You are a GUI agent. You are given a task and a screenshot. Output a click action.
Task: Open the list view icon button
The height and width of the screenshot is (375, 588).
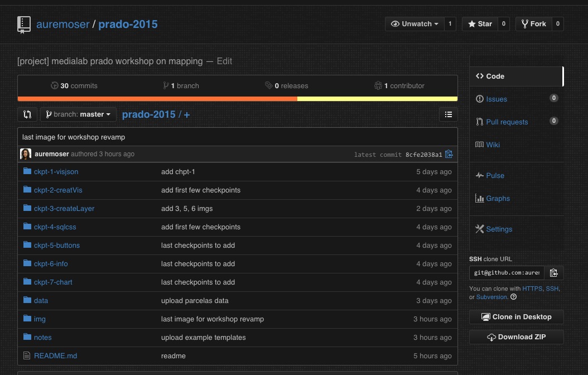click(x=449, y=114)
